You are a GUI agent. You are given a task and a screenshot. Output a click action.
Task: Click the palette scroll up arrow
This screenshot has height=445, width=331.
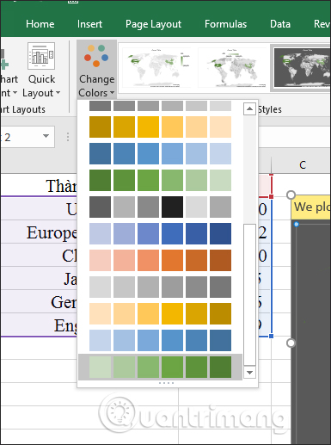(249, 108)
